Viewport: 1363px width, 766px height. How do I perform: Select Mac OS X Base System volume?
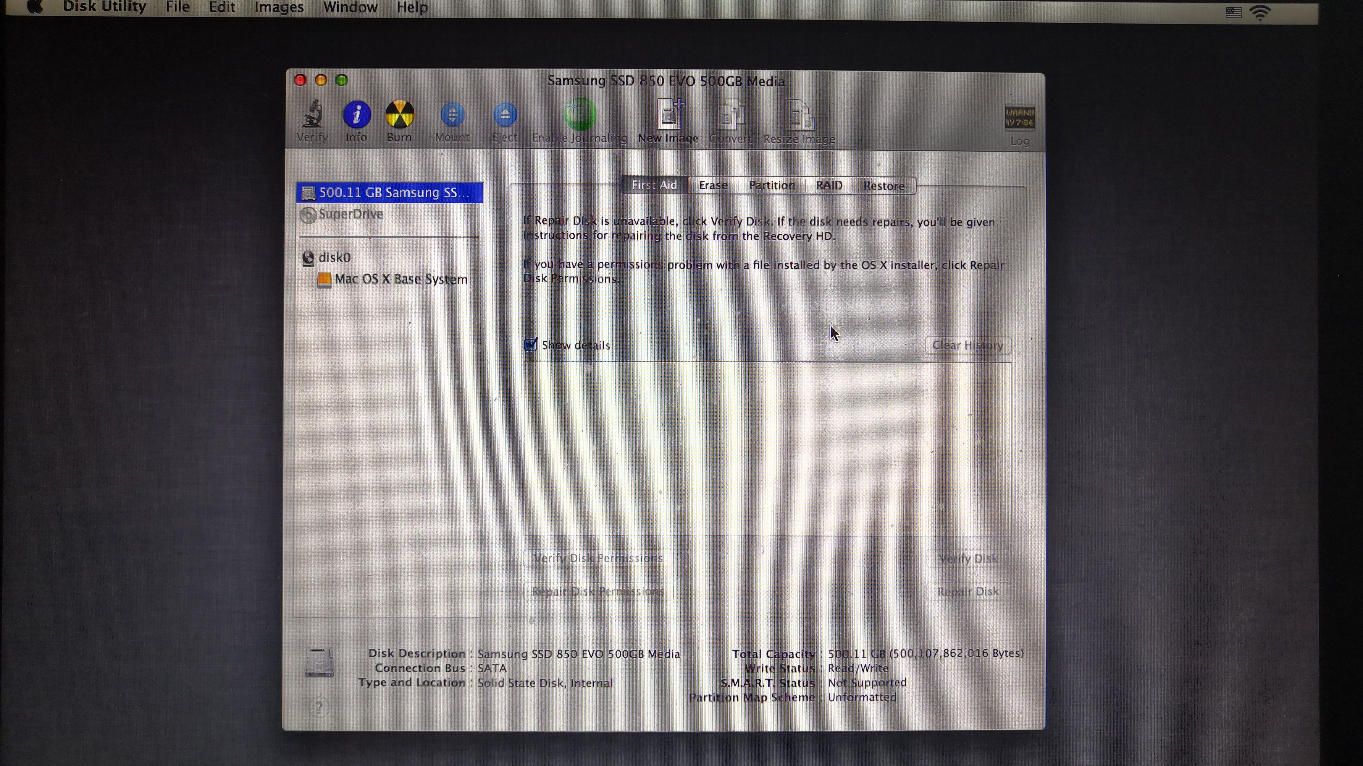400,279
